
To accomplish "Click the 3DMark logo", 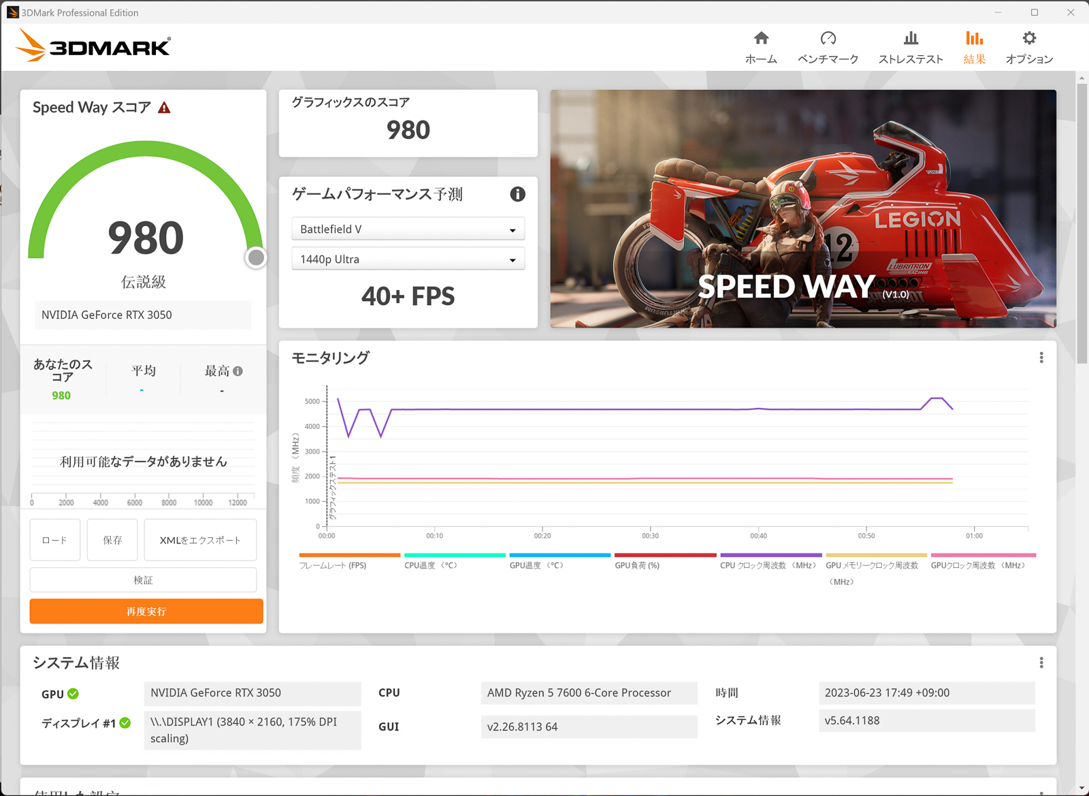I will (x=92, y=45).
